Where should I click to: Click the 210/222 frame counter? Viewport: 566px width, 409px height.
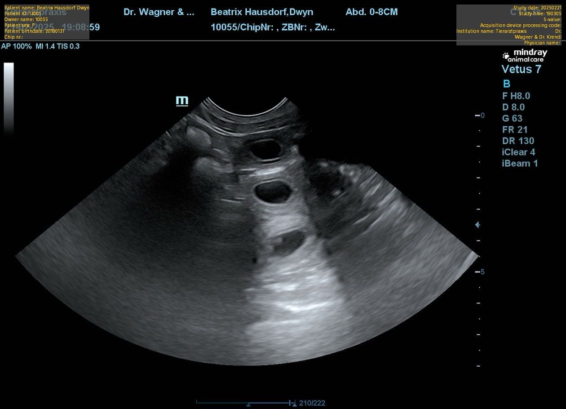pos(312,403)
